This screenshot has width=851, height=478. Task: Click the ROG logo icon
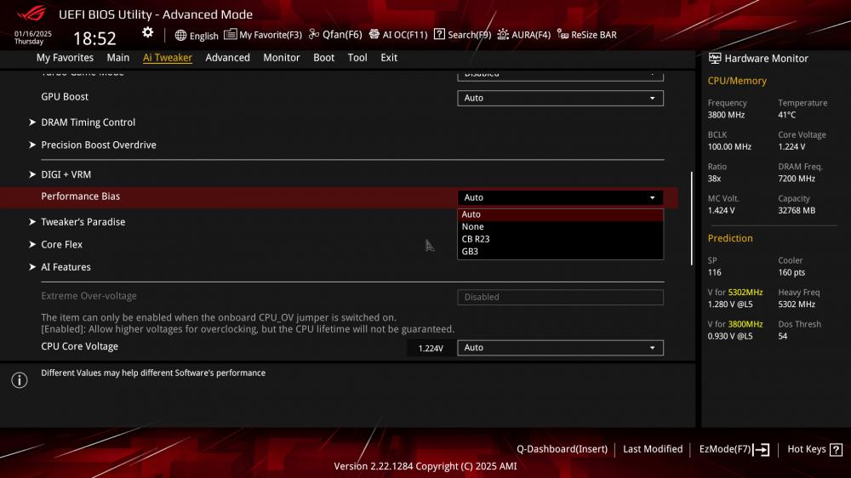31,13
